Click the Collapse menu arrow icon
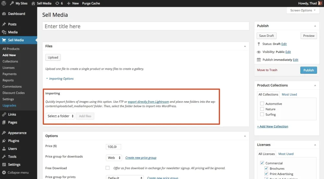Viewport: 324px width, 179px height. click(4, 173)
